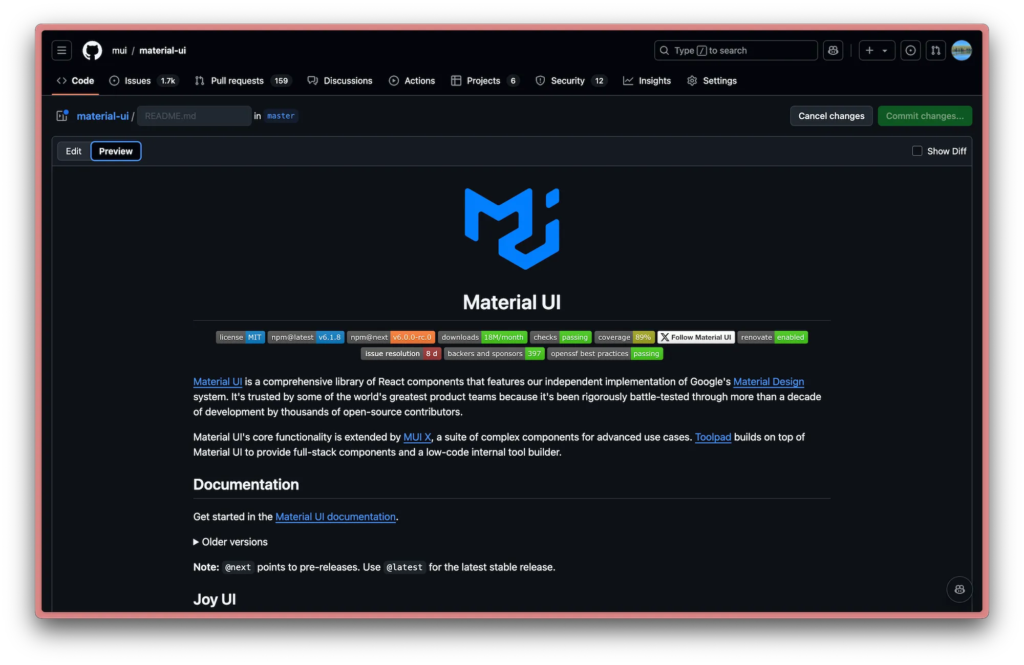Expand the Older versions disclosure
This screenshot has width=1024, height=665.
[x=230, y=542]
